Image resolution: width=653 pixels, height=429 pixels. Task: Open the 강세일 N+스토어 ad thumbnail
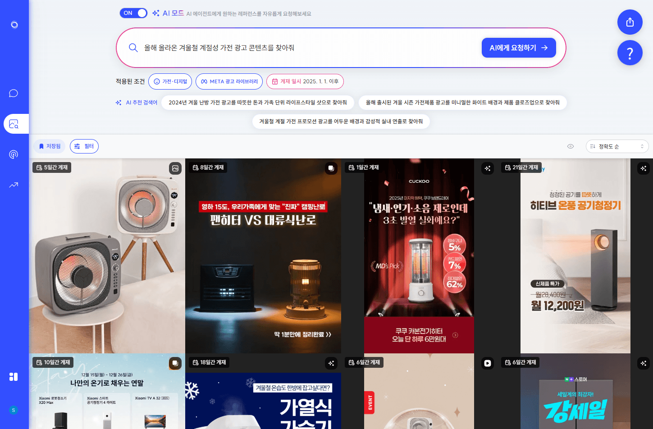(575, 391)
